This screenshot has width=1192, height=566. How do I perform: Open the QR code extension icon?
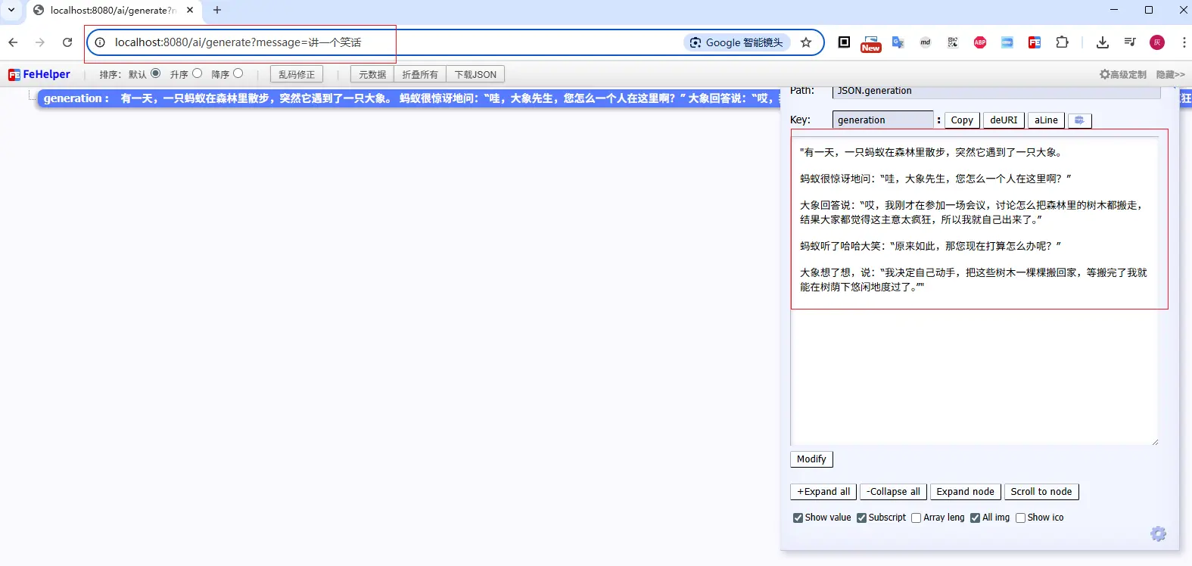point(952,42)
